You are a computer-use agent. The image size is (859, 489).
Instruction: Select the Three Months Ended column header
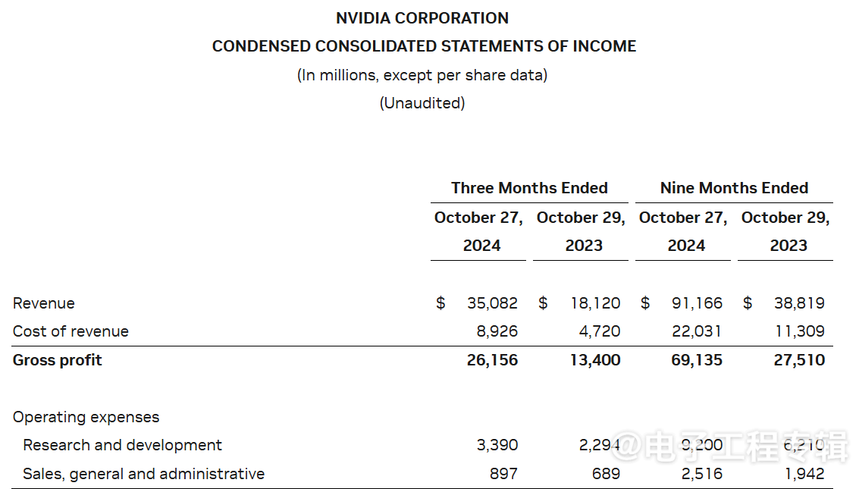[529, 188]
